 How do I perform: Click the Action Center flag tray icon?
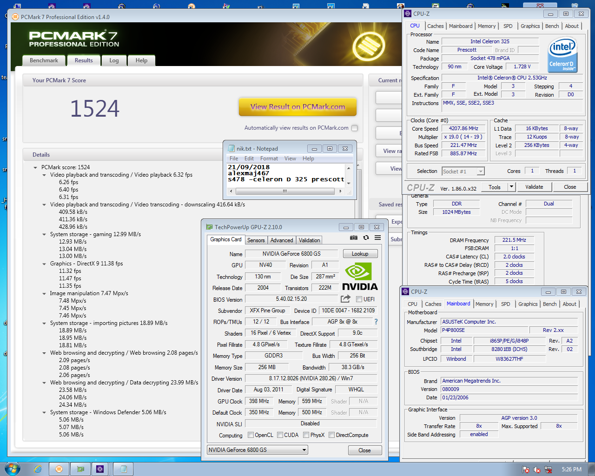(526, 469)
